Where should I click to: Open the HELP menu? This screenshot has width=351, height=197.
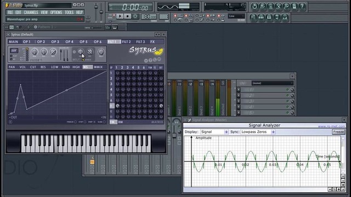79,12
